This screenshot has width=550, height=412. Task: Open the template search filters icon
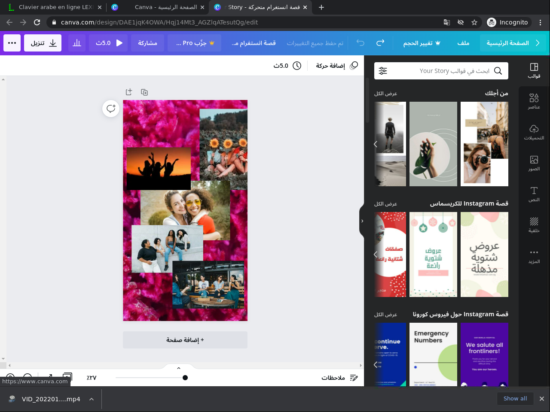click(x=383, y=71)
